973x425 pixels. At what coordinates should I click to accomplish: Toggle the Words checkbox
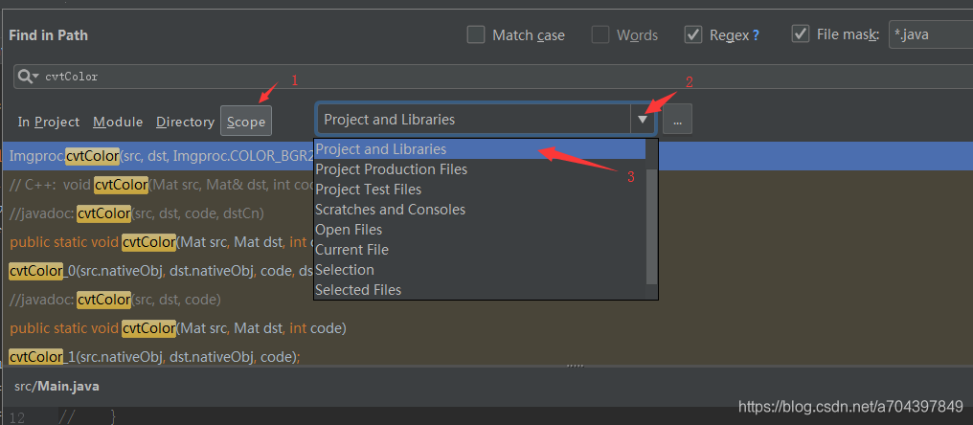(600, 34)
